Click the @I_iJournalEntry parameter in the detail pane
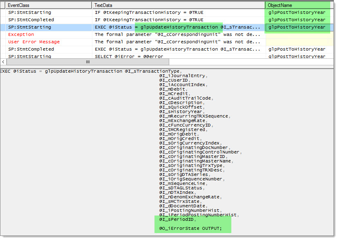Screen dimensions: 338x240 click(182, 76)
